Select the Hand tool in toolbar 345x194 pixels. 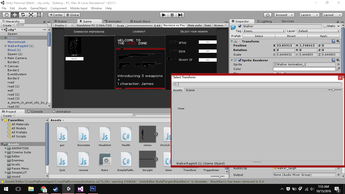(x=7, y=15)
